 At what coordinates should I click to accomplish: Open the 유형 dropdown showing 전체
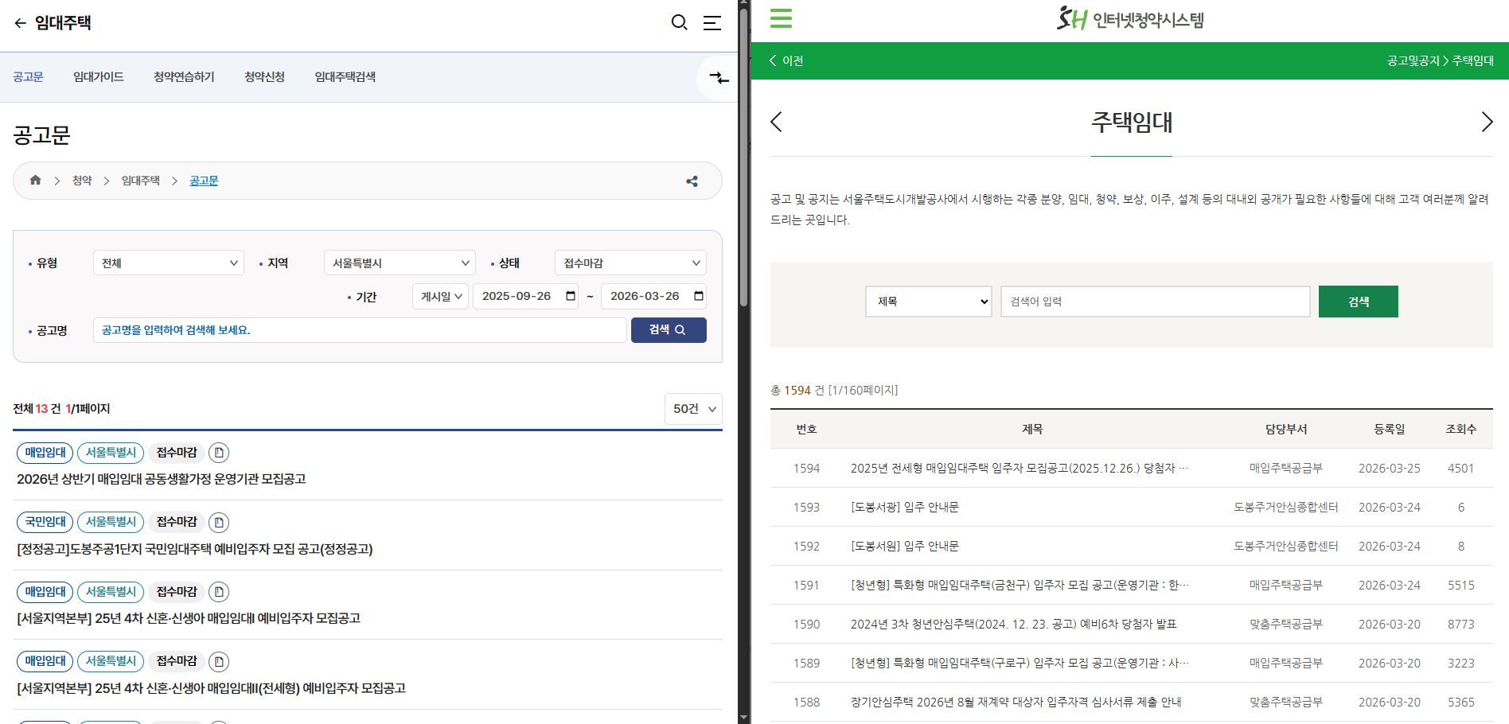coord(168,263)
